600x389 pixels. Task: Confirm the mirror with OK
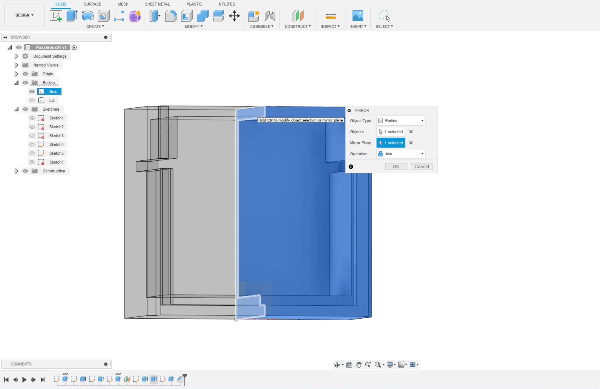point(396,167)
